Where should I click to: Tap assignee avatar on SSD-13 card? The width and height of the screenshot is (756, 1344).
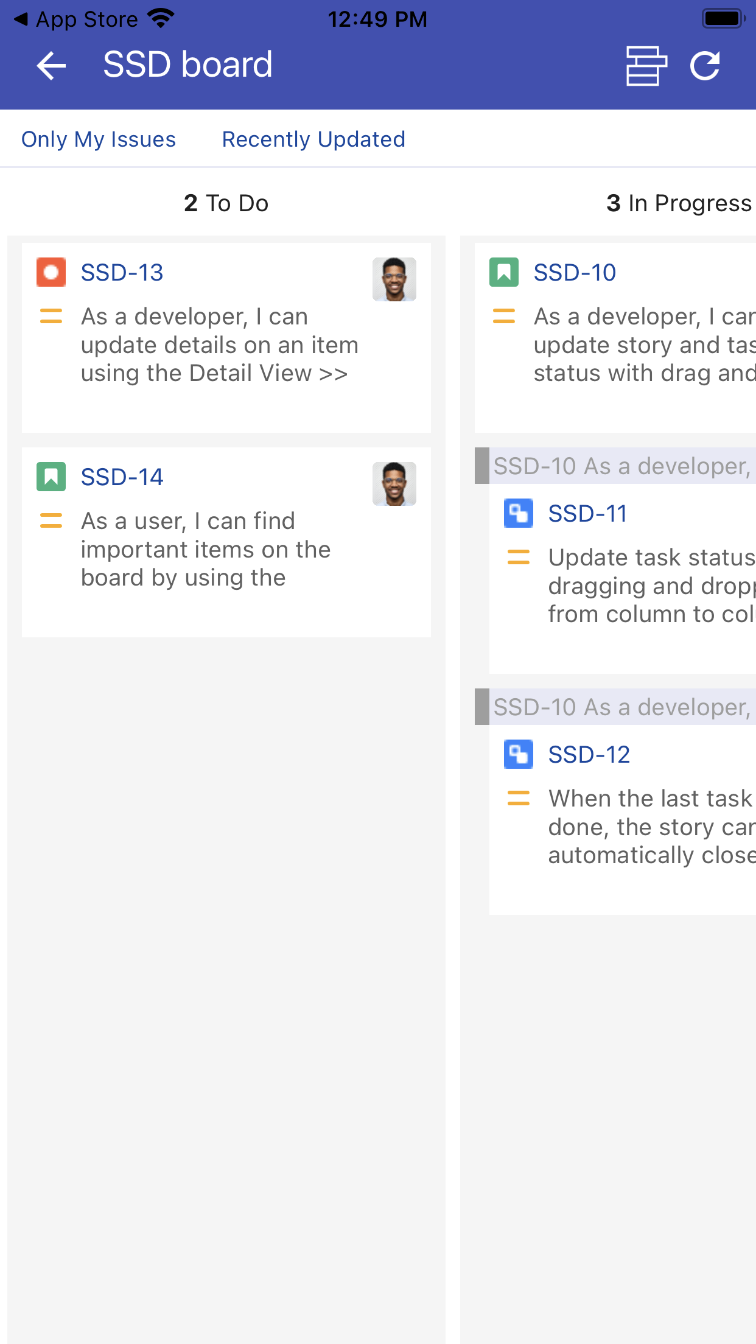coord(394,279)
